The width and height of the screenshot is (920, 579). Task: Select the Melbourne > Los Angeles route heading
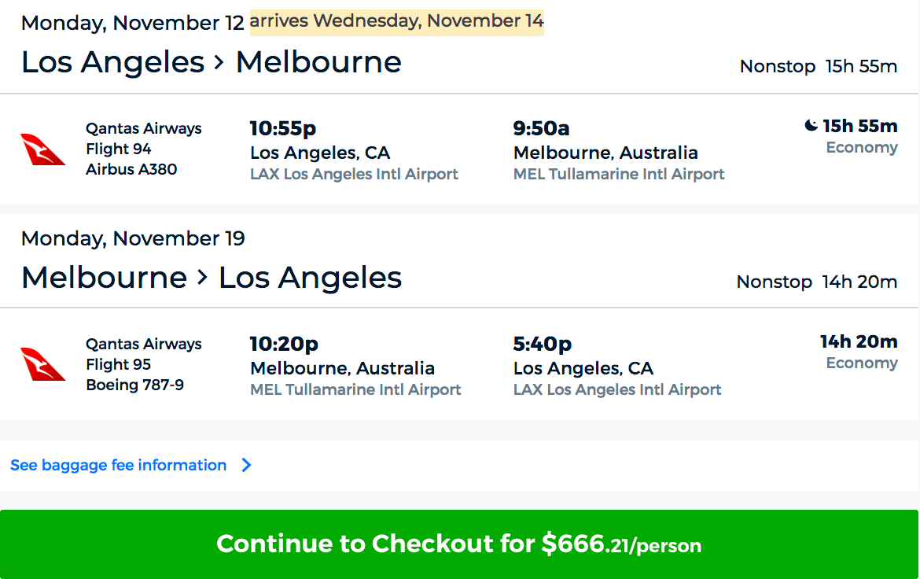pos(211,278)
